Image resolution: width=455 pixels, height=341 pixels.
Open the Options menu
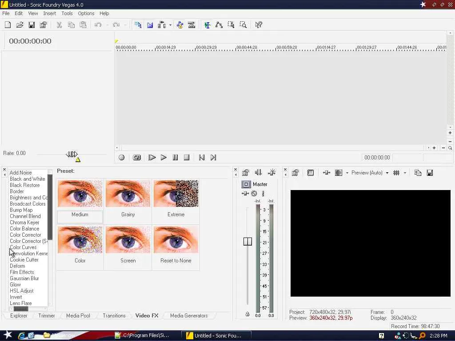[x=86, y=13]
